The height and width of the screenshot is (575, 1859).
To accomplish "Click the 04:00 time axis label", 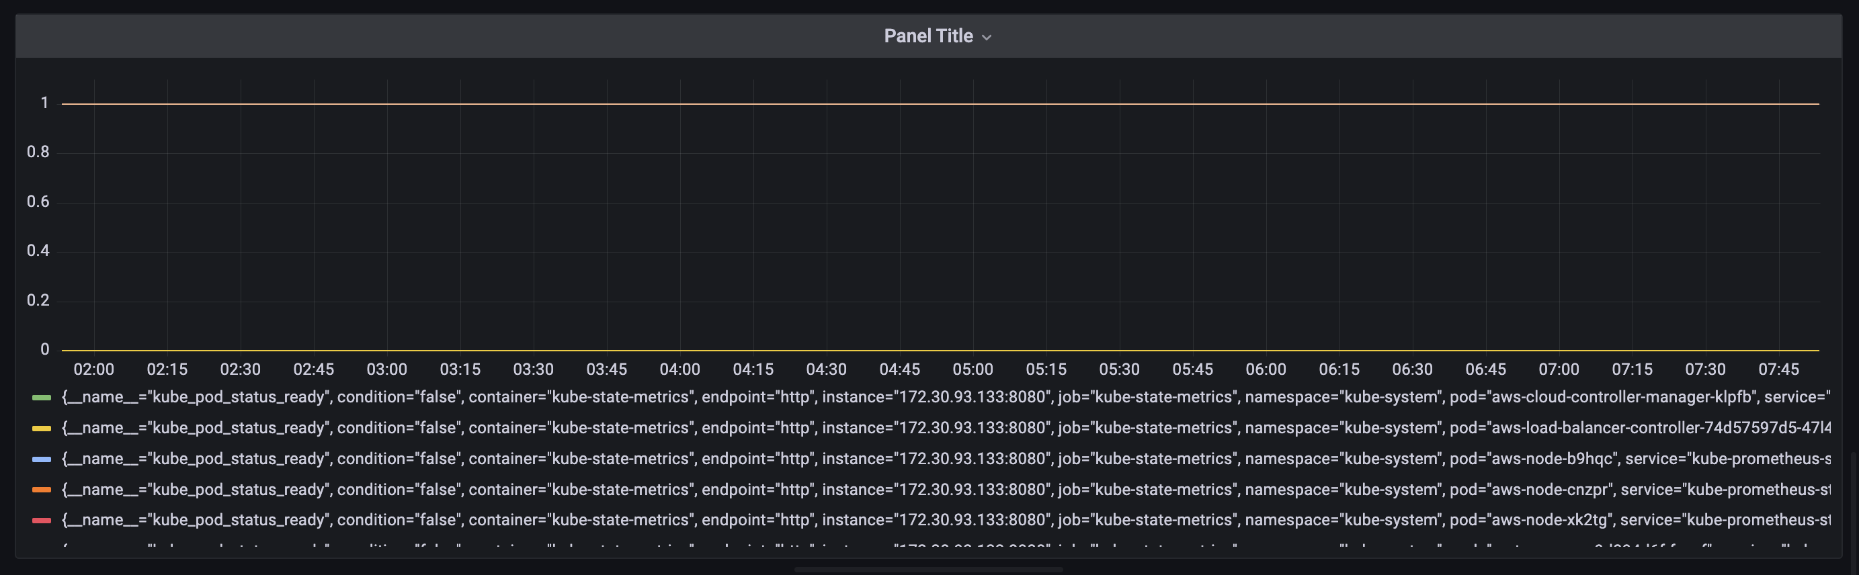I will tap(679, 369).
